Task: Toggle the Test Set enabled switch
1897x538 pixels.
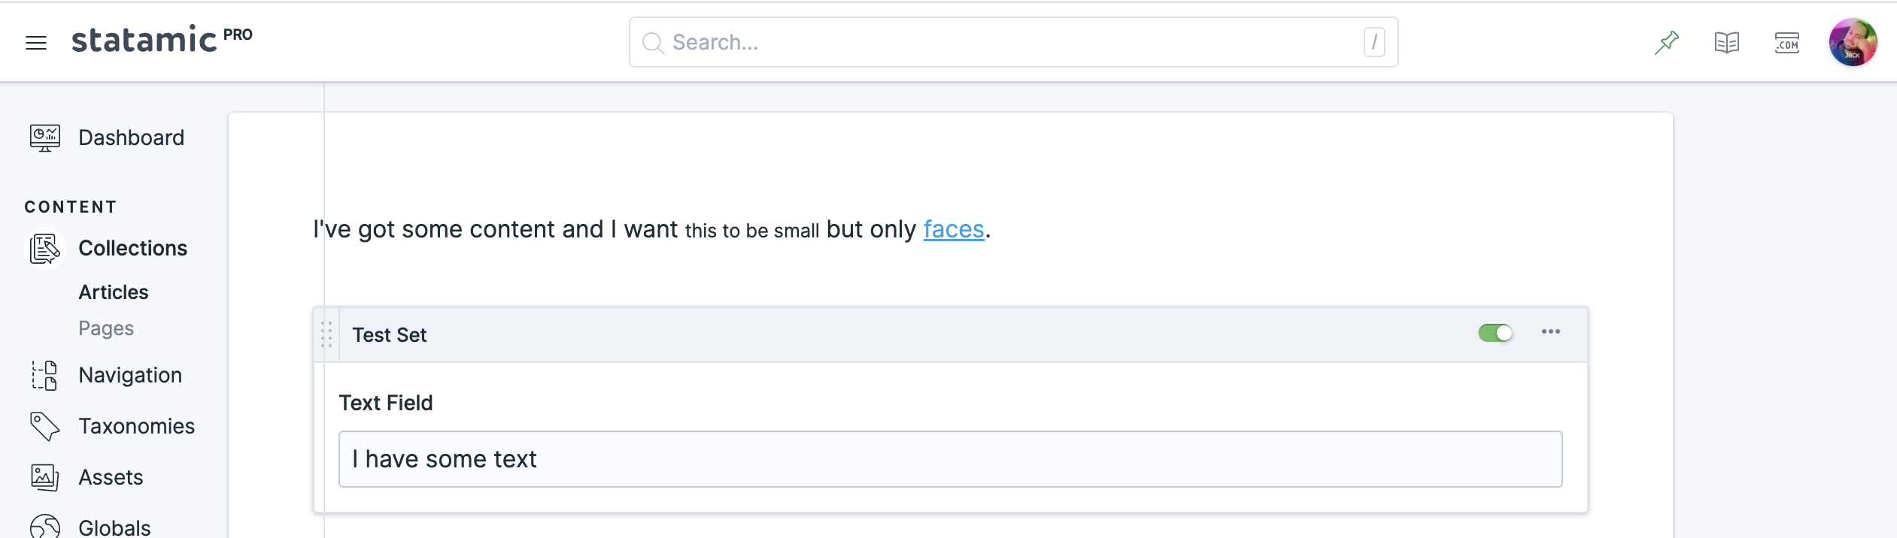Action: [x=1495, y=332]
